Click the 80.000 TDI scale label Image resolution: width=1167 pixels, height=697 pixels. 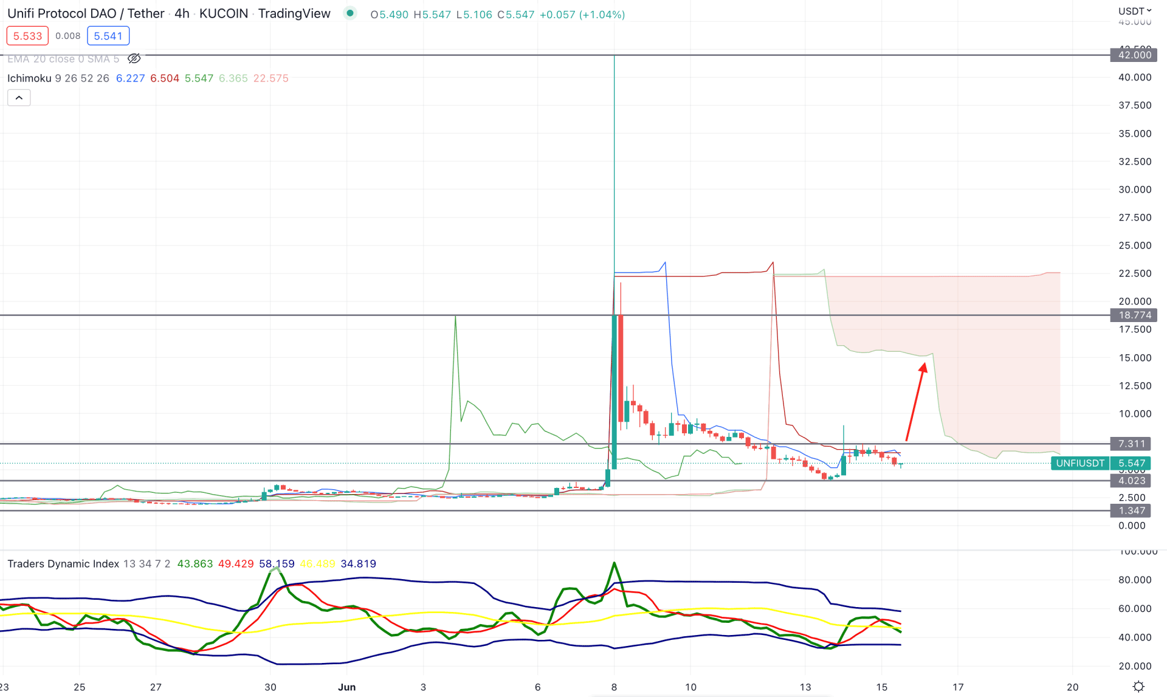(1135, 580)
